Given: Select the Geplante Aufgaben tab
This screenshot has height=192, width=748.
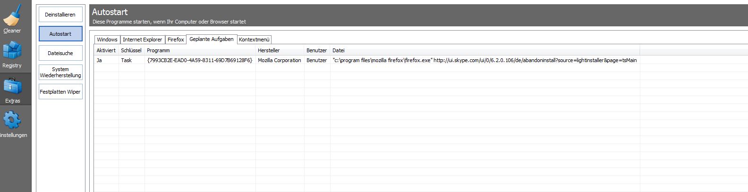Looking at the screenshot, I should click(211, 39).
